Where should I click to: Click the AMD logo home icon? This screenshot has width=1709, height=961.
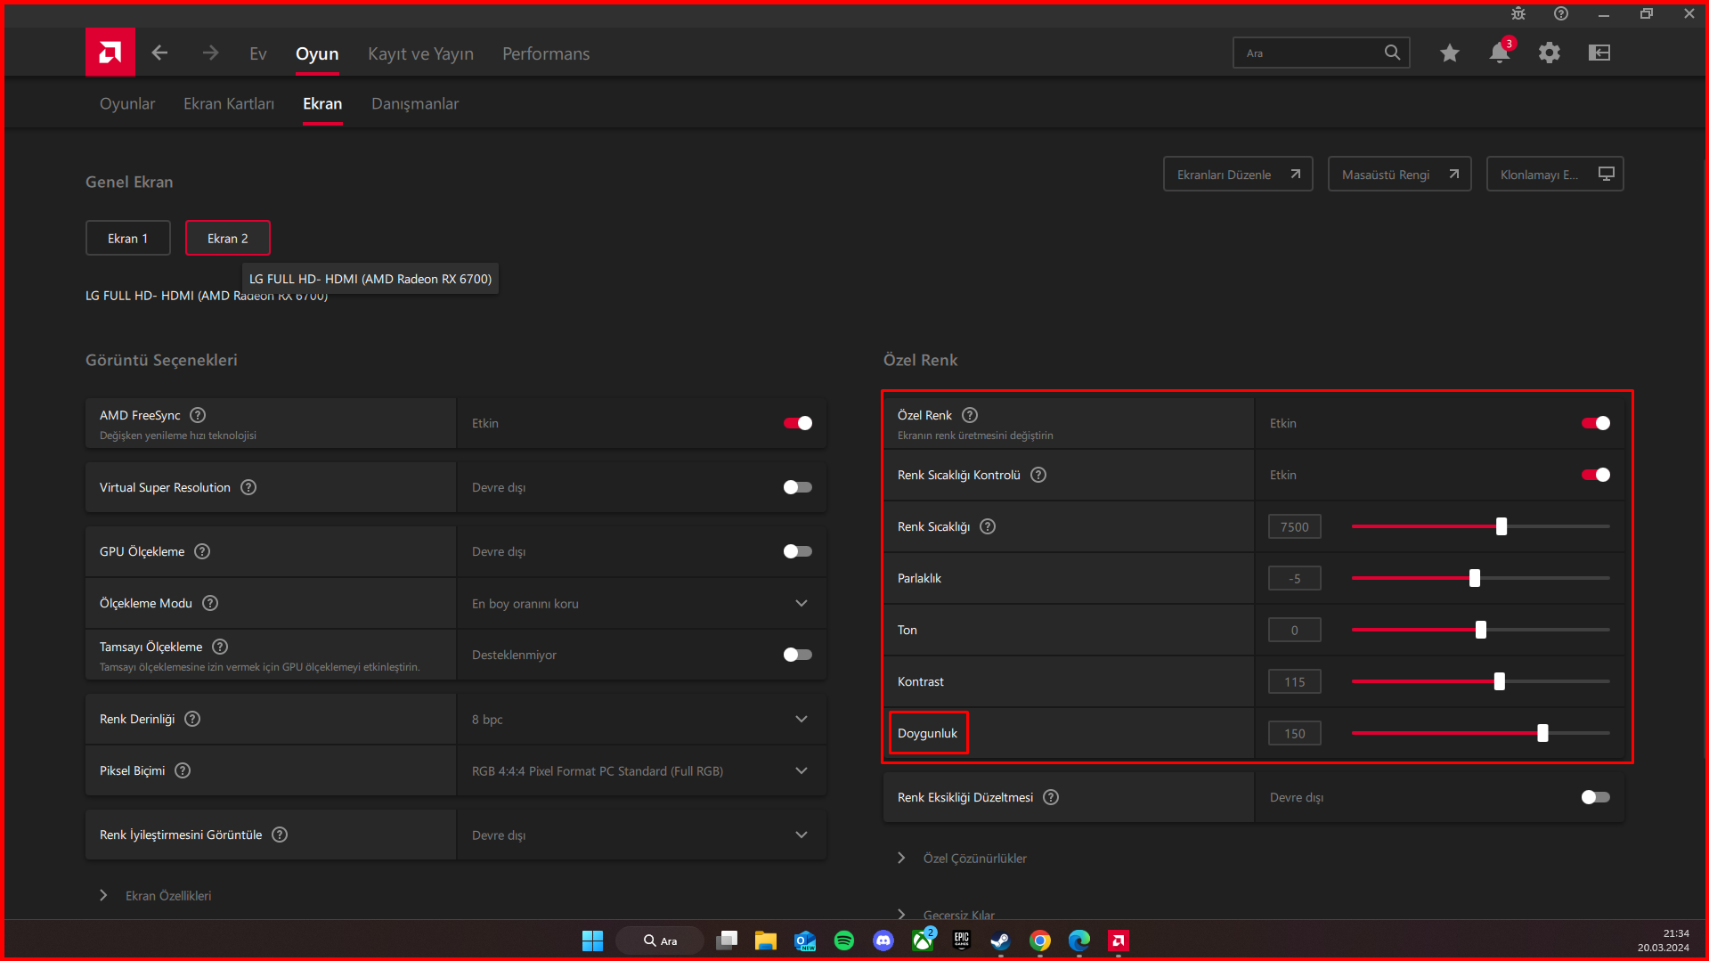tap(110, 53)
